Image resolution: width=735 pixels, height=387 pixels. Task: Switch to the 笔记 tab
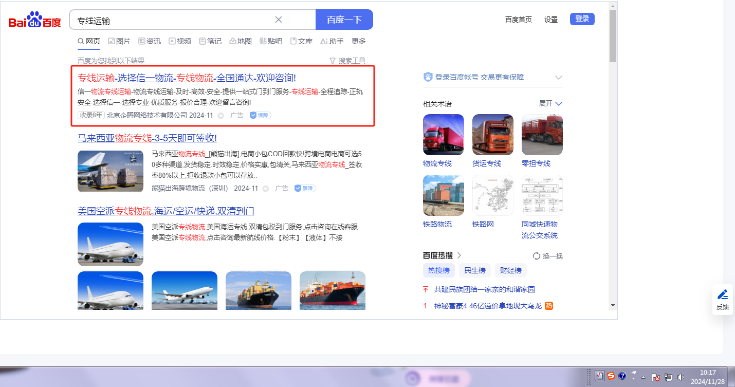click(x=210, y=41)
